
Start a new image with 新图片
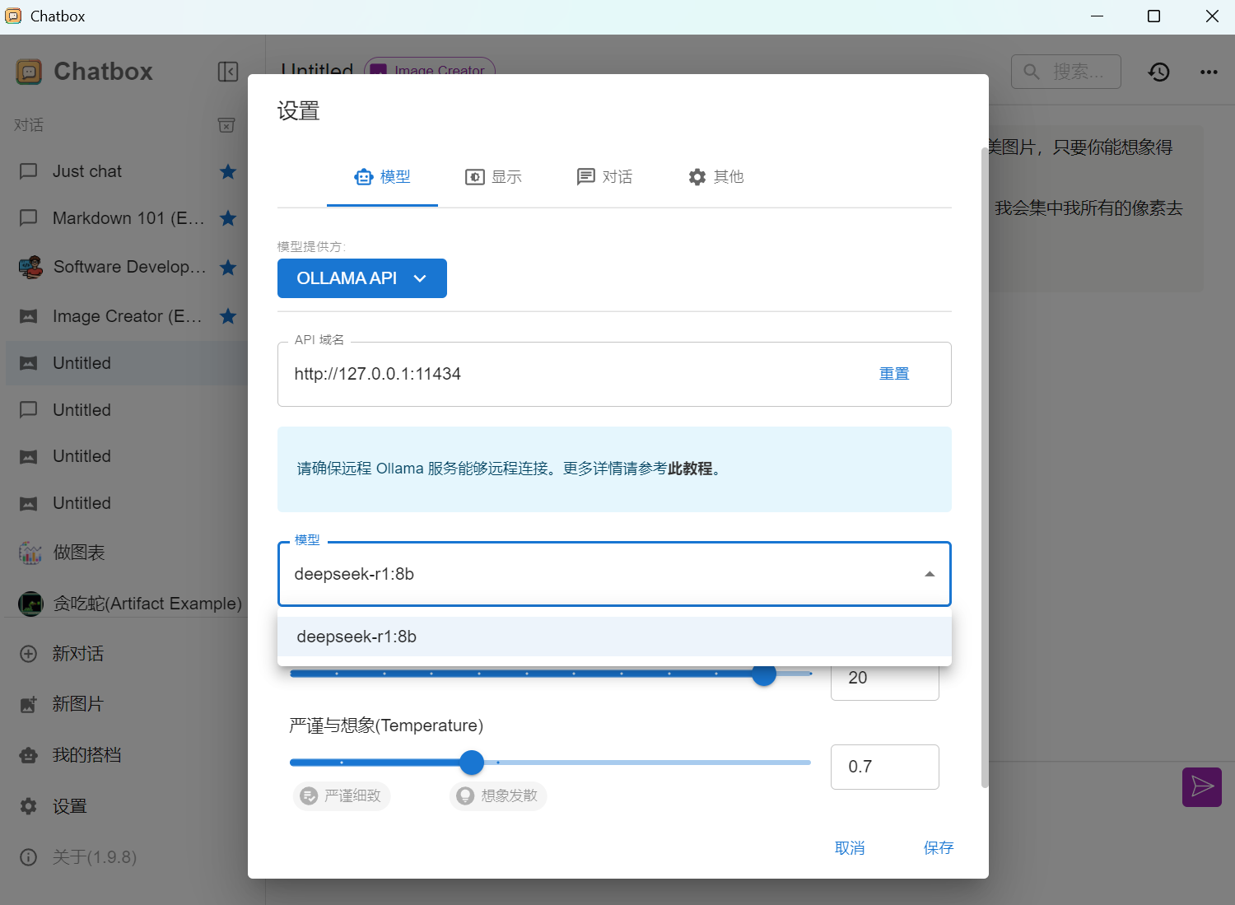pos(78,704)
